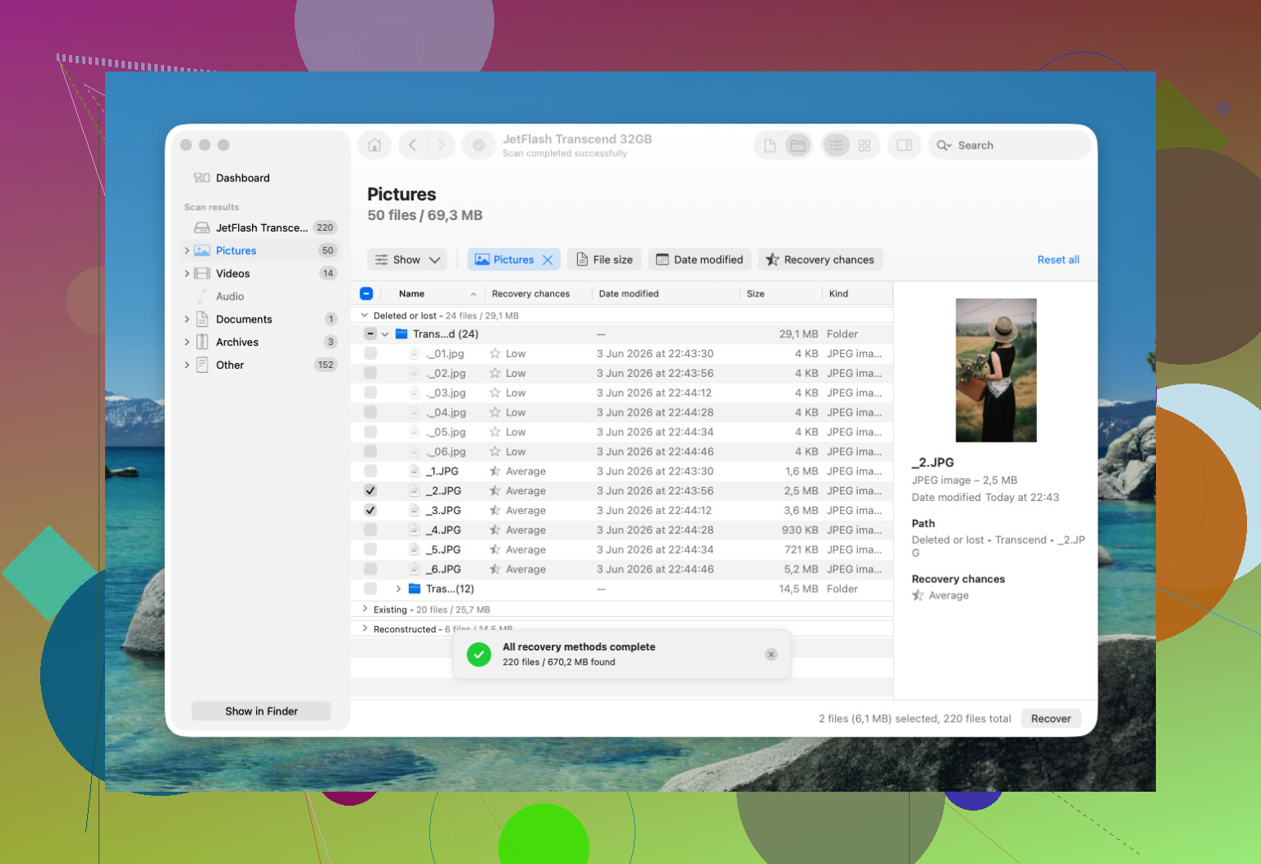Image resolution: width=1261 pixels, height=864 pixels.
Task: Click Show in Finder button
Action: click(261, 711)
